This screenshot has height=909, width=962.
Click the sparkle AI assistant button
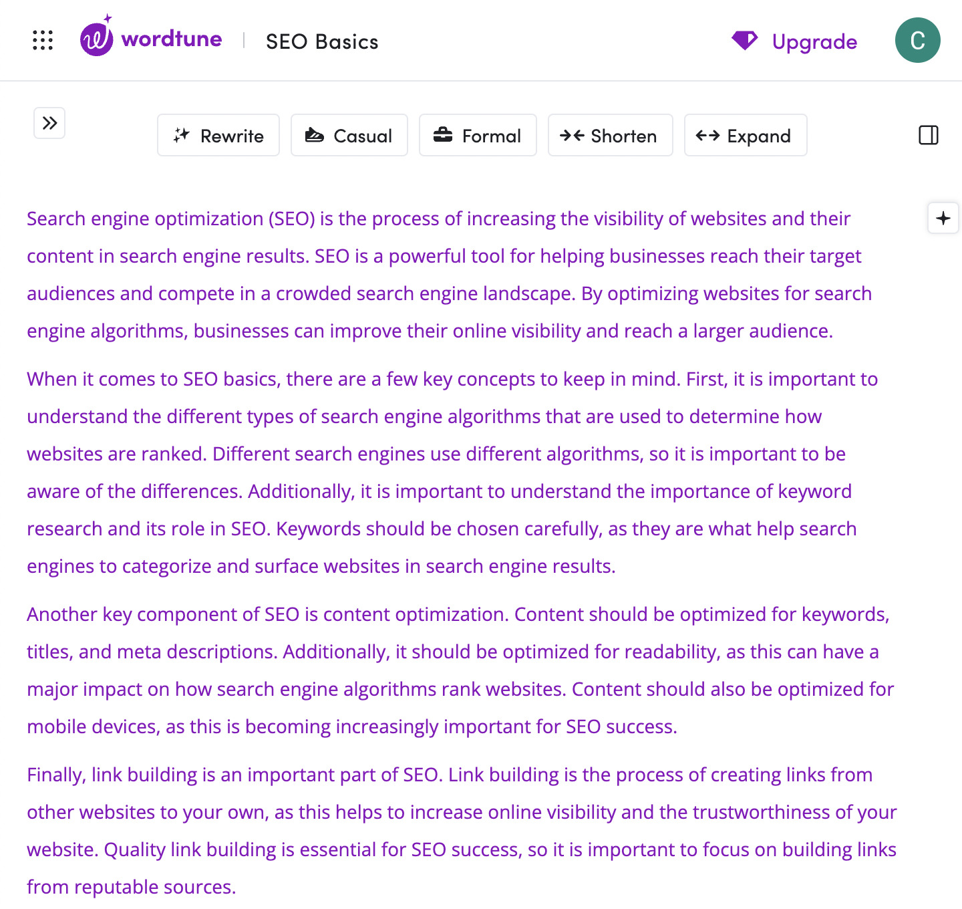point(943,219)
